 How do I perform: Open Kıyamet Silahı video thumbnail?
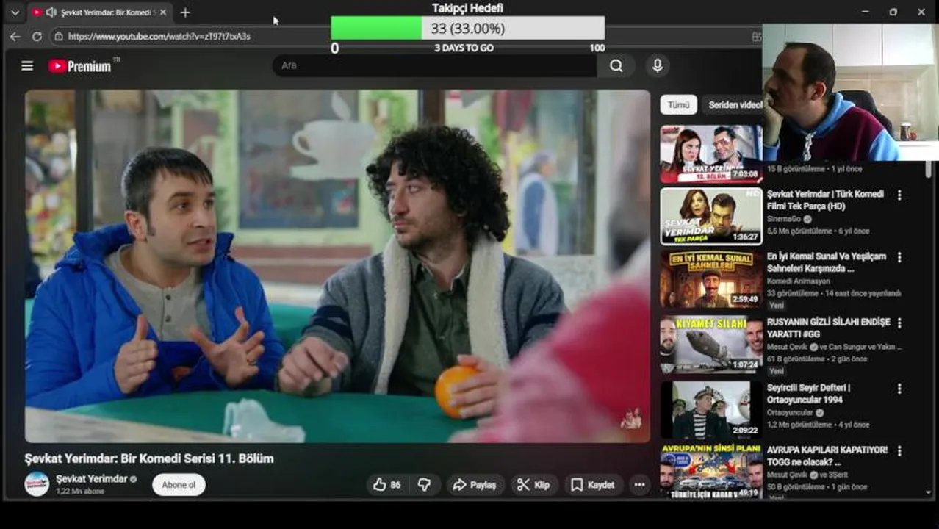[711, 345]
